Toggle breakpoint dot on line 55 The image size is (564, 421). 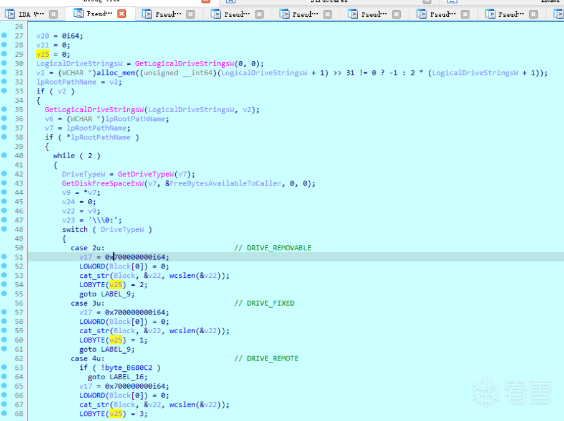(x=4, y=293)
